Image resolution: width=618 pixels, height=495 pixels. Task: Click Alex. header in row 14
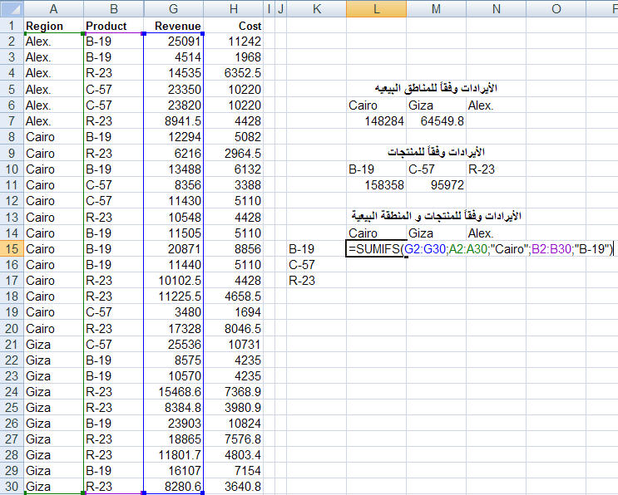481,233
